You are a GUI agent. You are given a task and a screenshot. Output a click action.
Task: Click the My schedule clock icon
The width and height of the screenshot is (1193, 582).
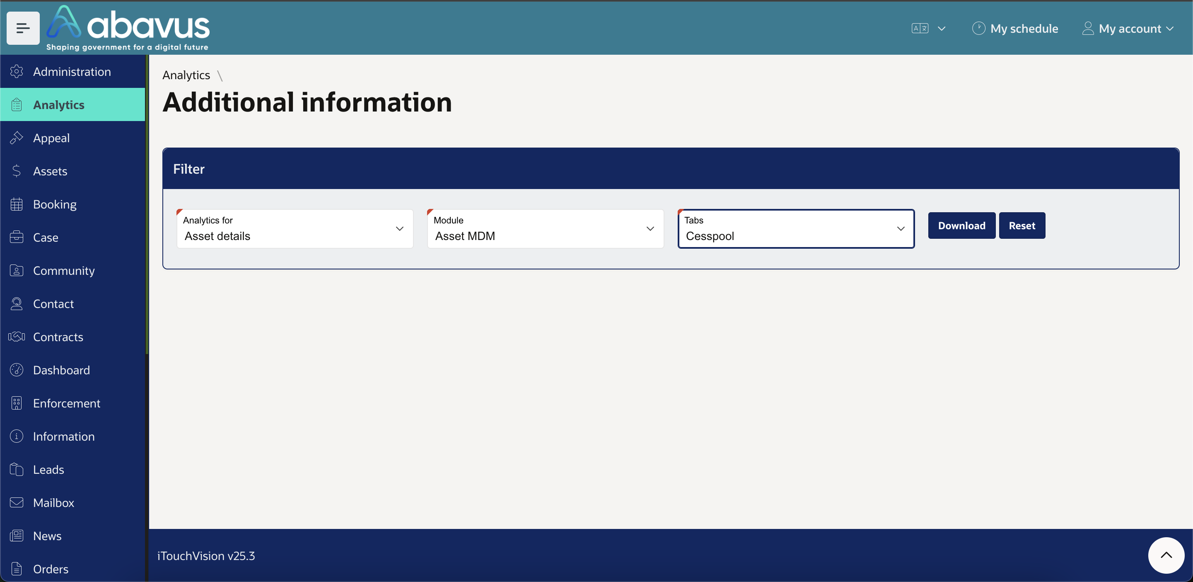[978, 28]
